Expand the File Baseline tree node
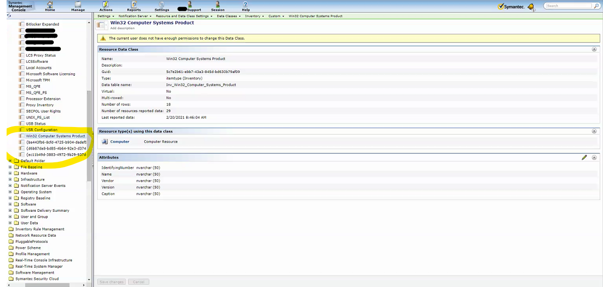 click(10, 167)
